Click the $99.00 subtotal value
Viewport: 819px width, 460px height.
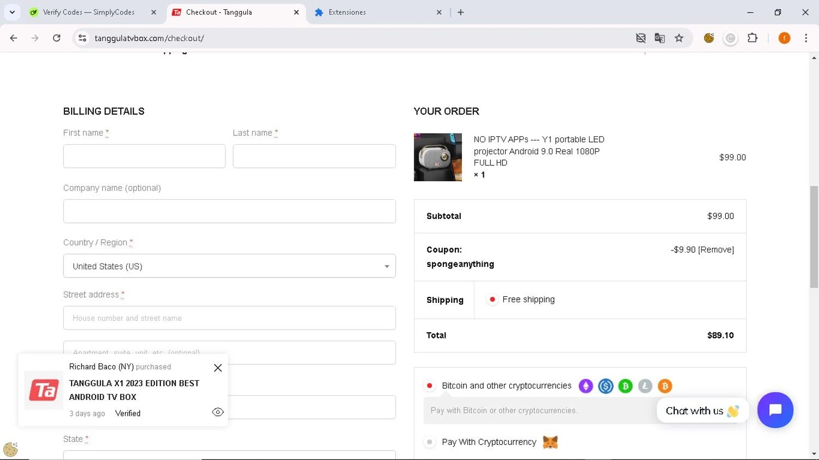point(720,216)
